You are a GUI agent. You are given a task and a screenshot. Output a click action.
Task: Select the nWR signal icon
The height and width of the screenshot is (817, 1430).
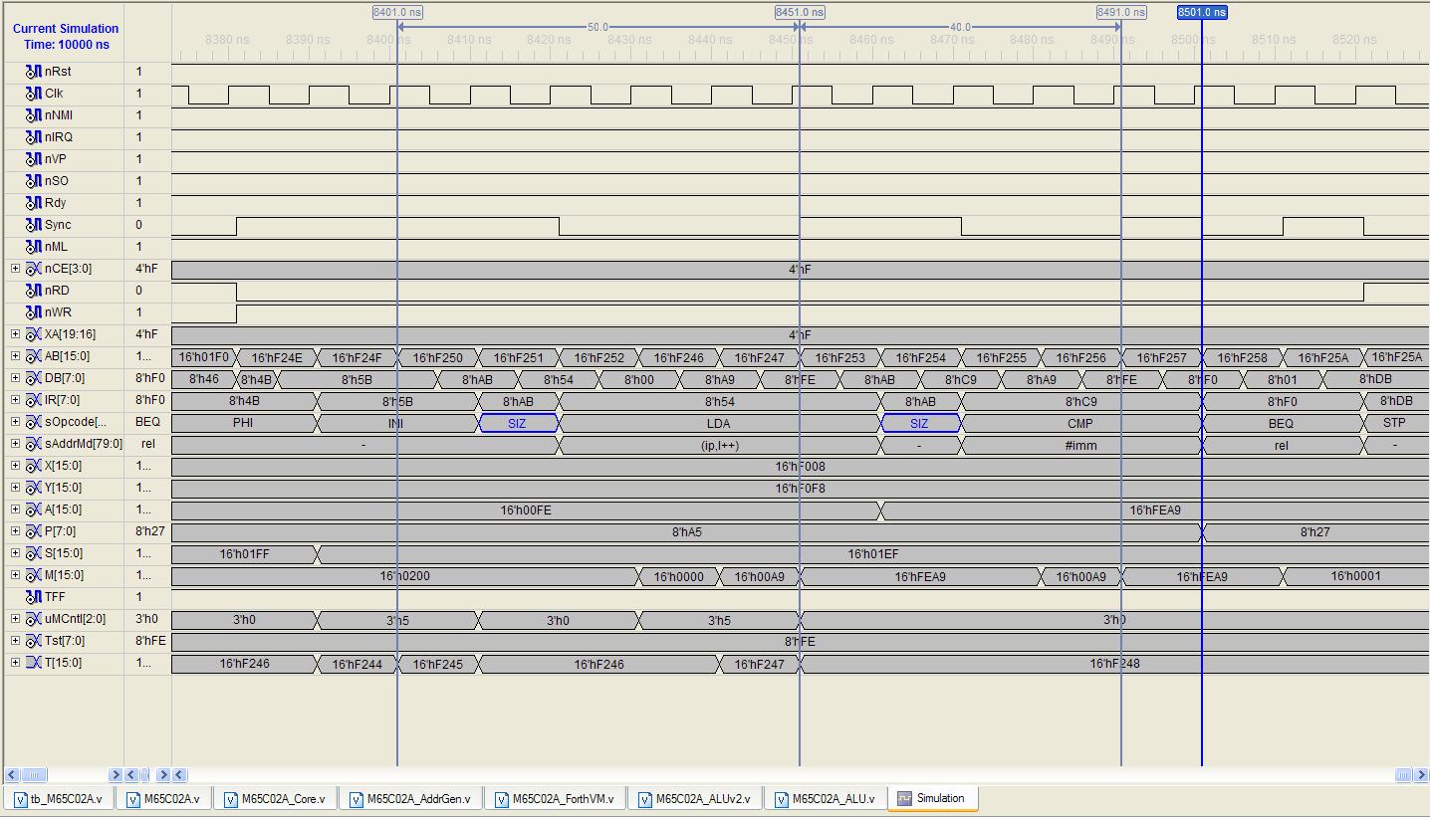34,312
